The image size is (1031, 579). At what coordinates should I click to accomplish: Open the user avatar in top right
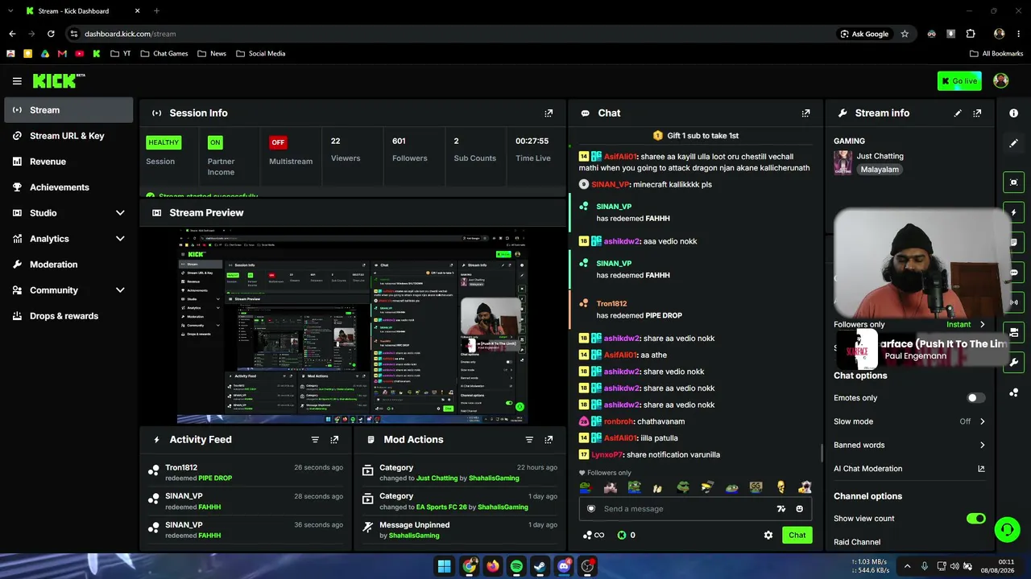point(1001,81)
